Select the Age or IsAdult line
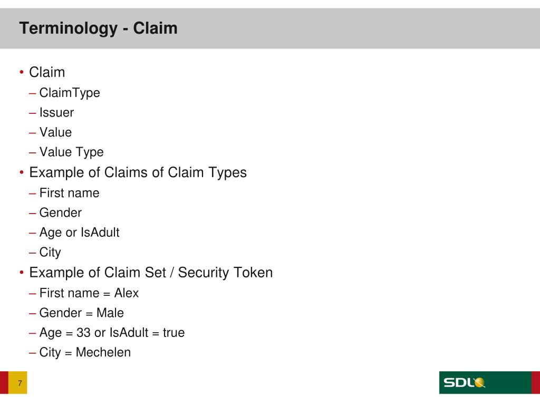Screen dimensions: 540x405 (x=79, y=233)
